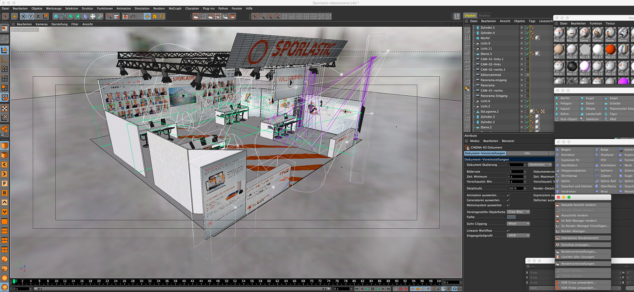Click the red record keyframe button
Screen dimensions: 634x292
[401, 289]
